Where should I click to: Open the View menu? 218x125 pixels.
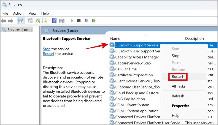[32, 13]
